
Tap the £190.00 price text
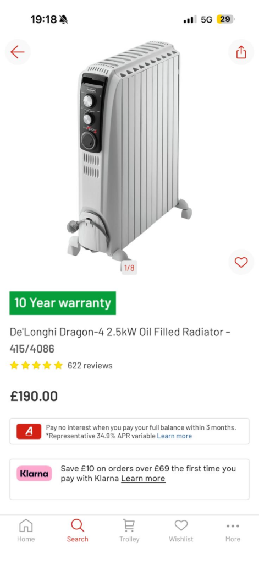click(34, 396)
